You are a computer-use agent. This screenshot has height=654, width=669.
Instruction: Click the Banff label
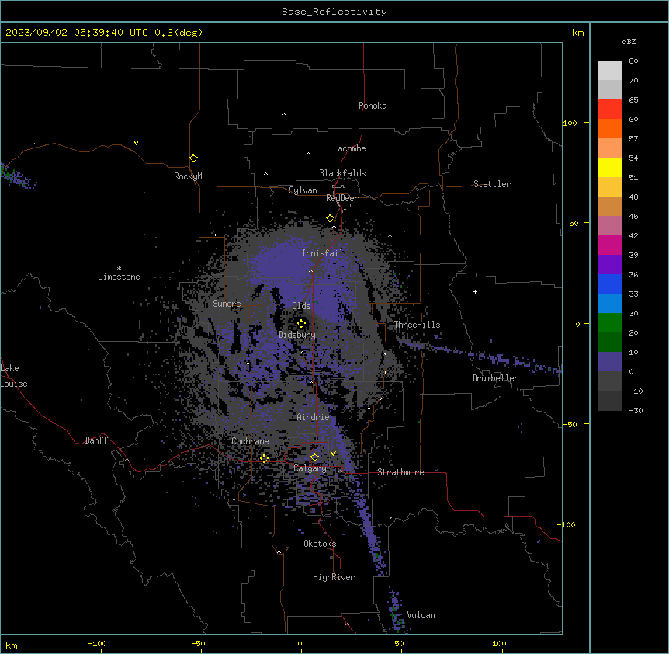click(96, 440)
